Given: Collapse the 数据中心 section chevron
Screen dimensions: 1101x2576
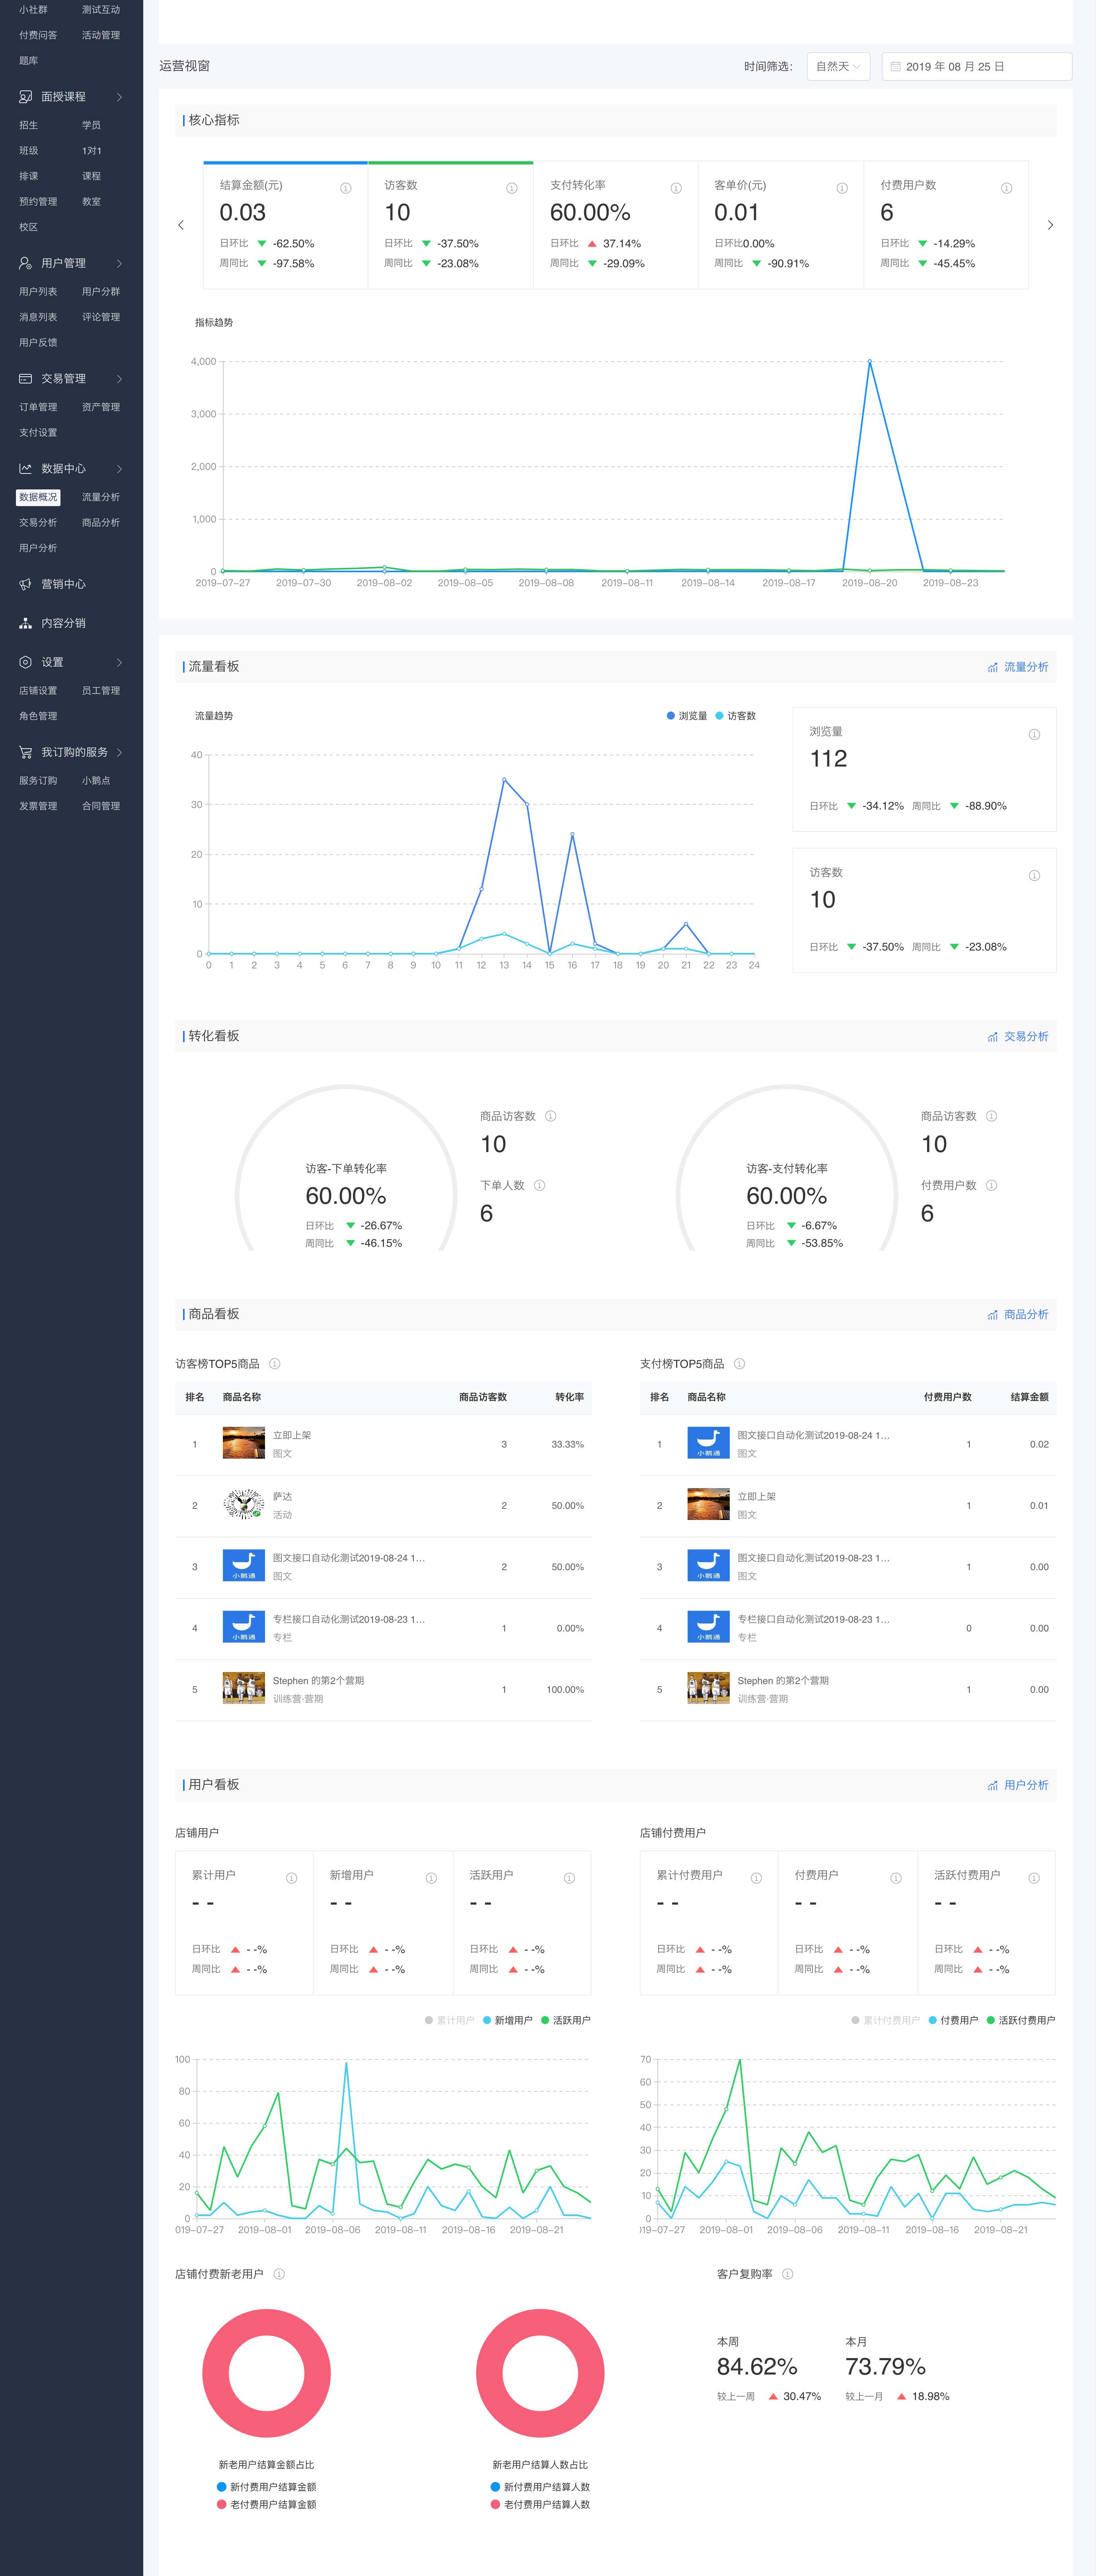Looking at the screenshot, I should pos(120,470).
